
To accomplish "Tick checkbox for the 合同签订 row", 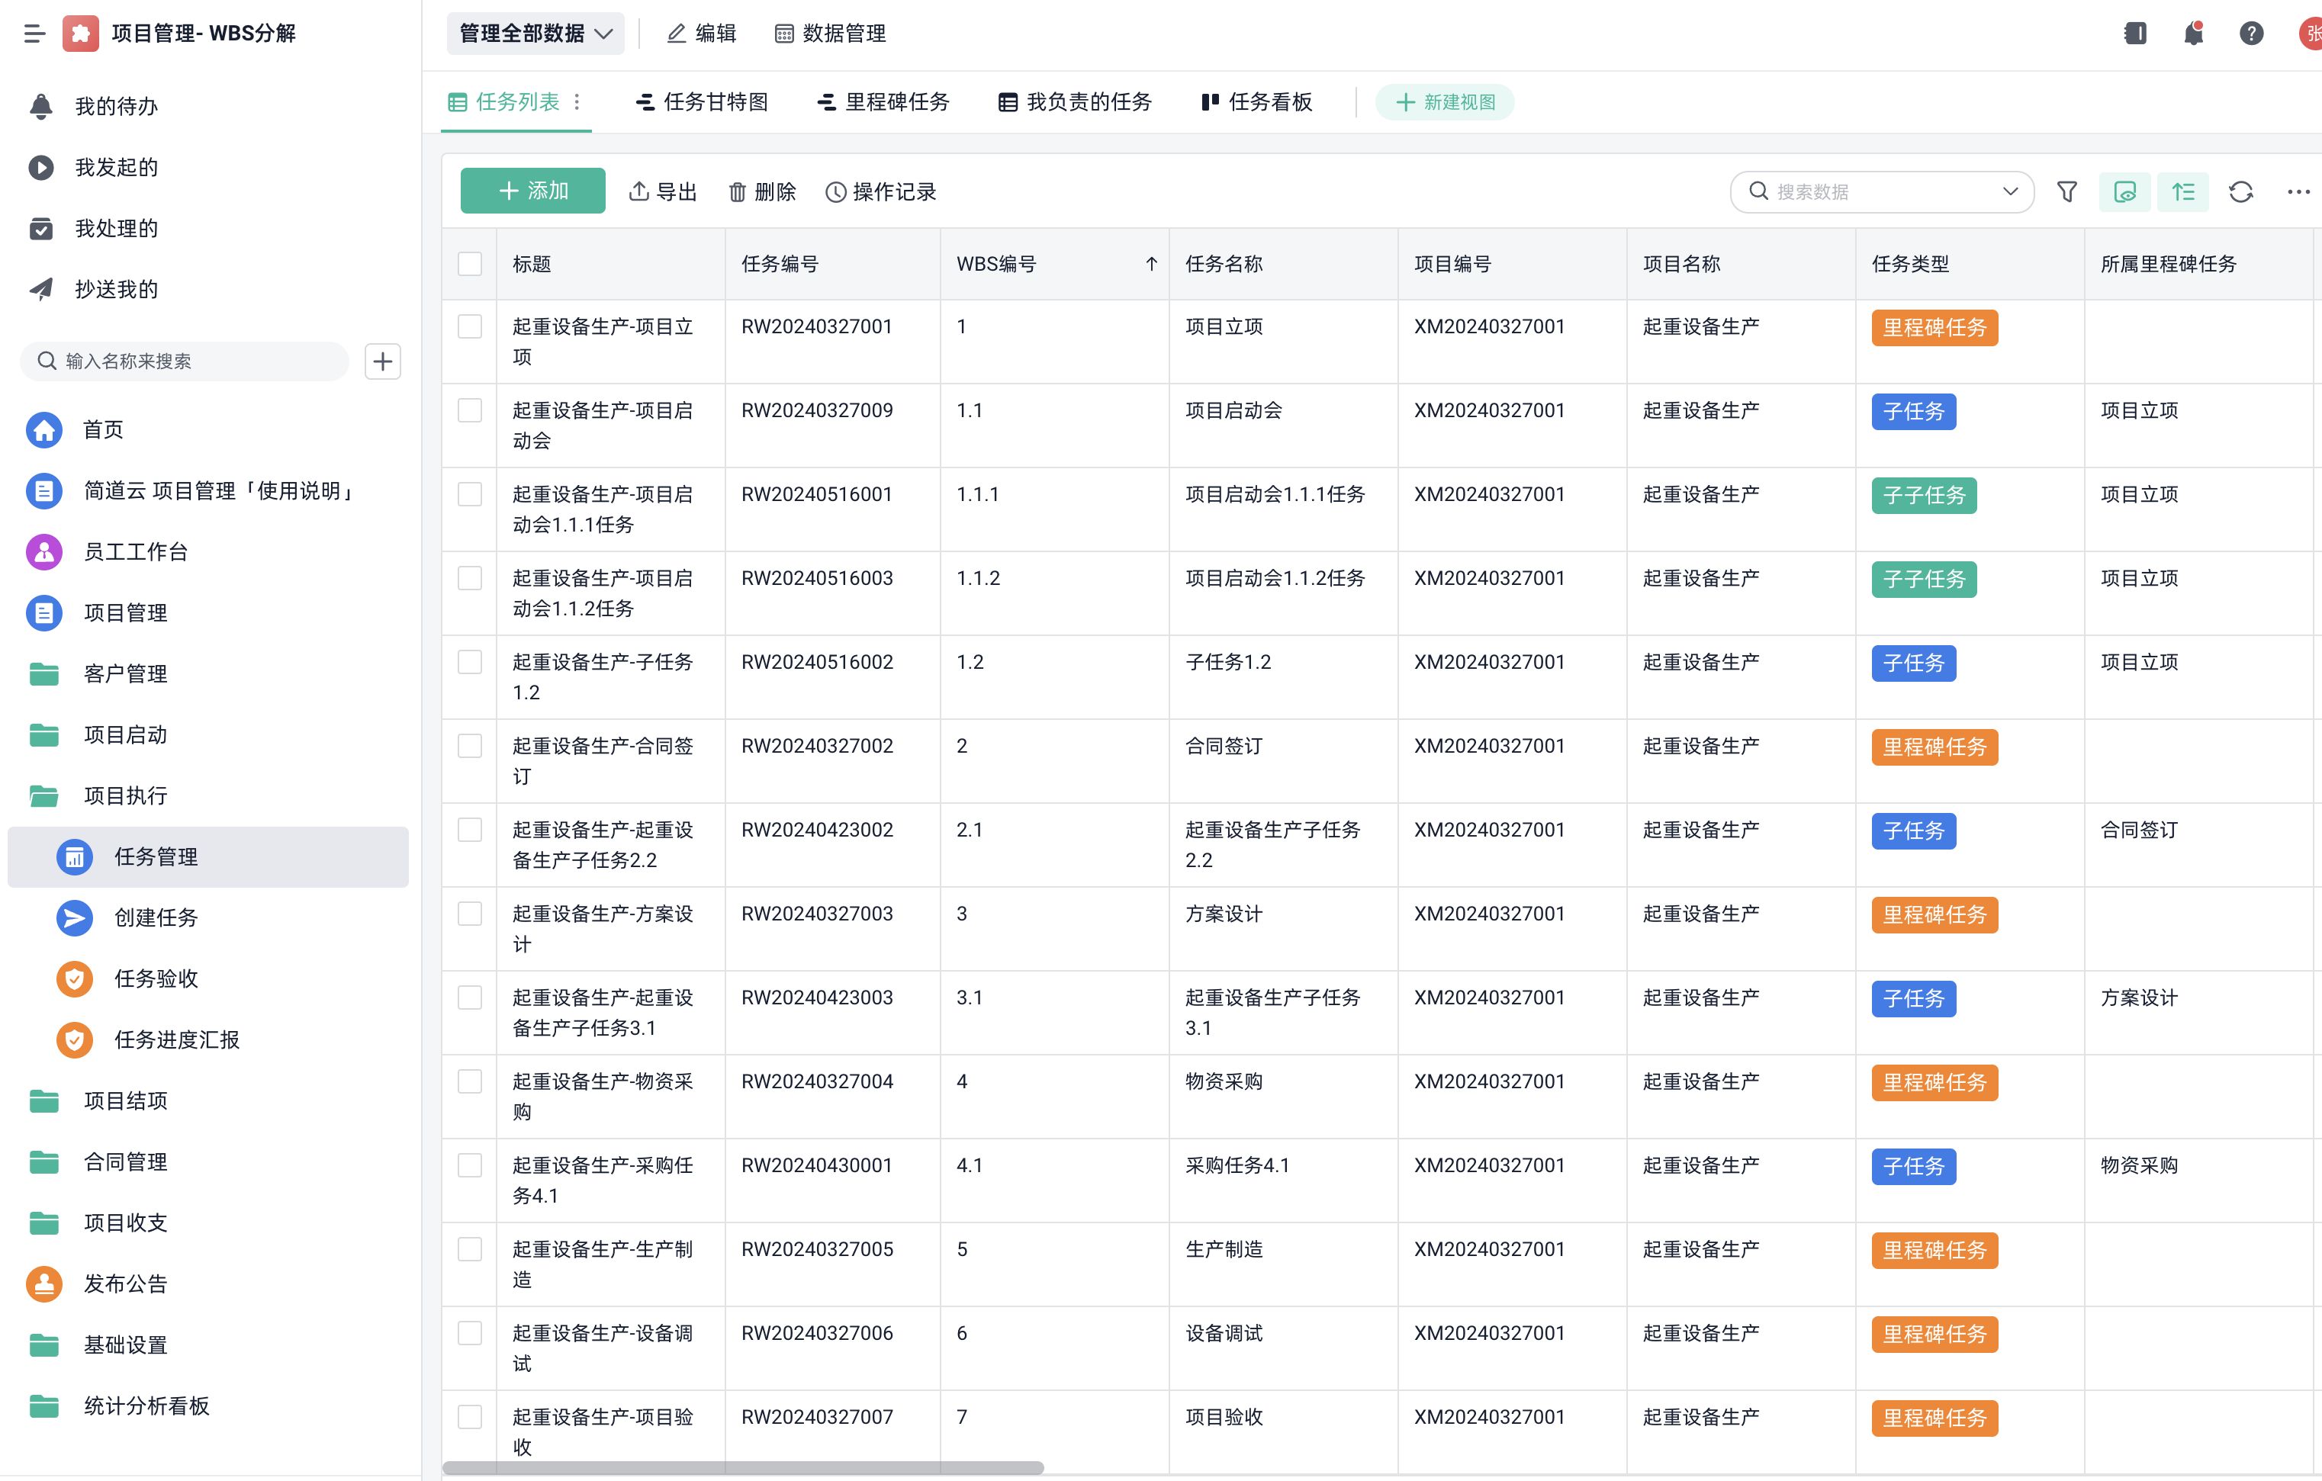I will pyautogui.click(x=470, y=747).
